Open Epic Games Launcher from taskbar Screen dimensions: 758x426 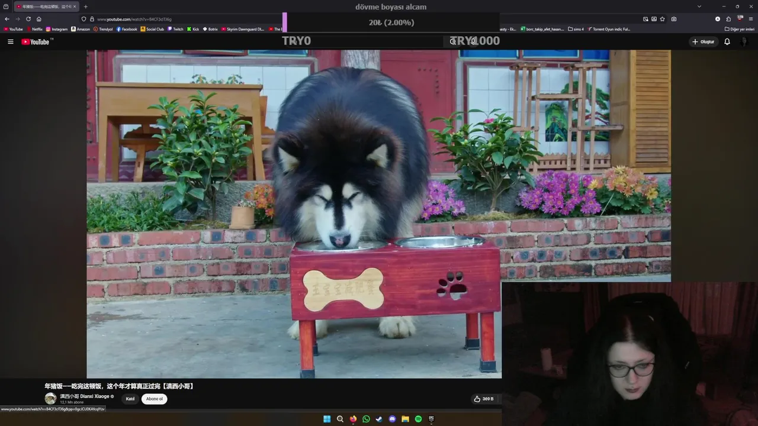click(431, 419)
